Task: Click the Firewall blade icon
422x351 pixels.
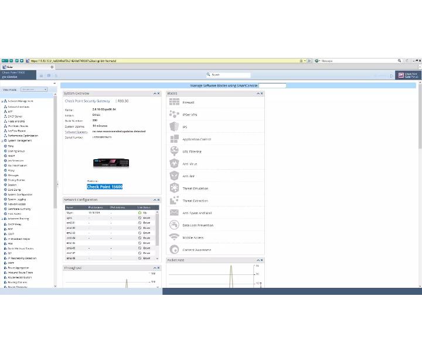Action: pyautogui.click(x=174, y=102)
